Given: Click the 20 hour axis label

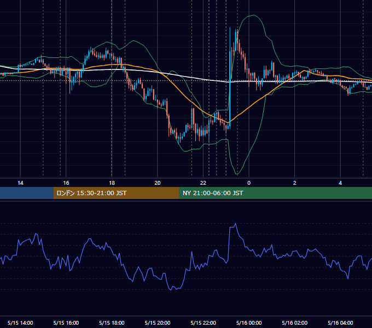Looking at the screenshot, I should pos(158,183).
